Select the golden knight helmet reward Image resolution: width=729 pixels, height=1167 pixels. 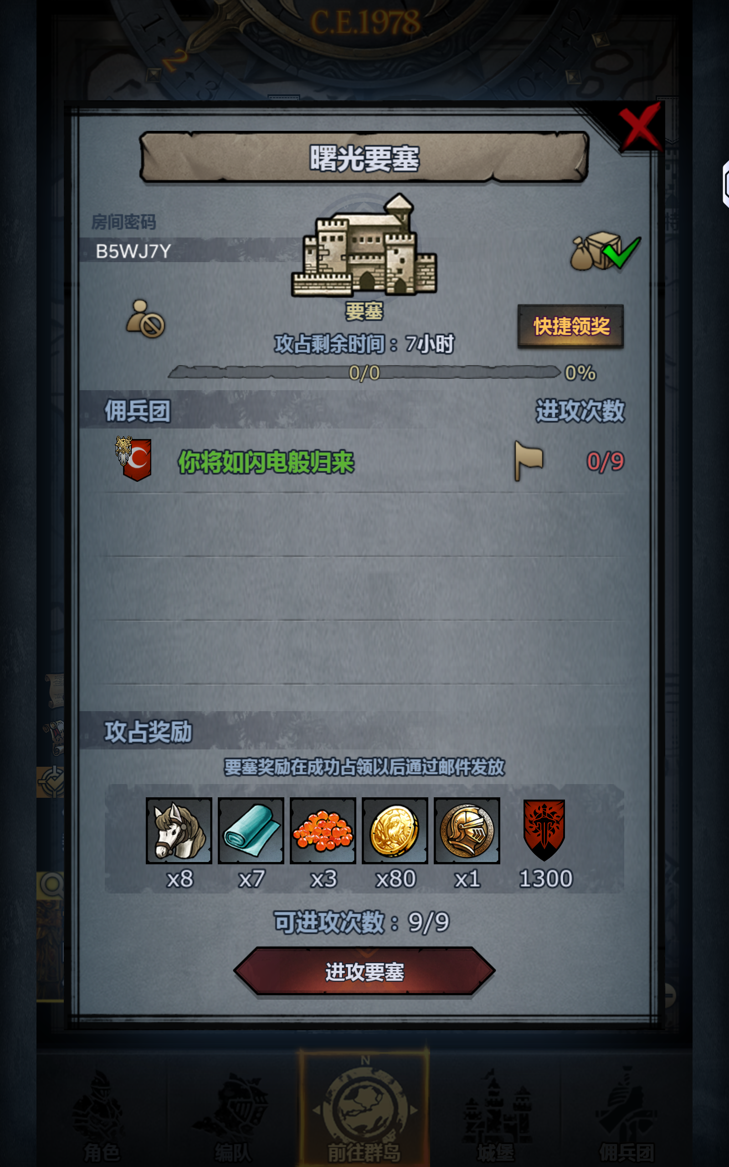467,830
